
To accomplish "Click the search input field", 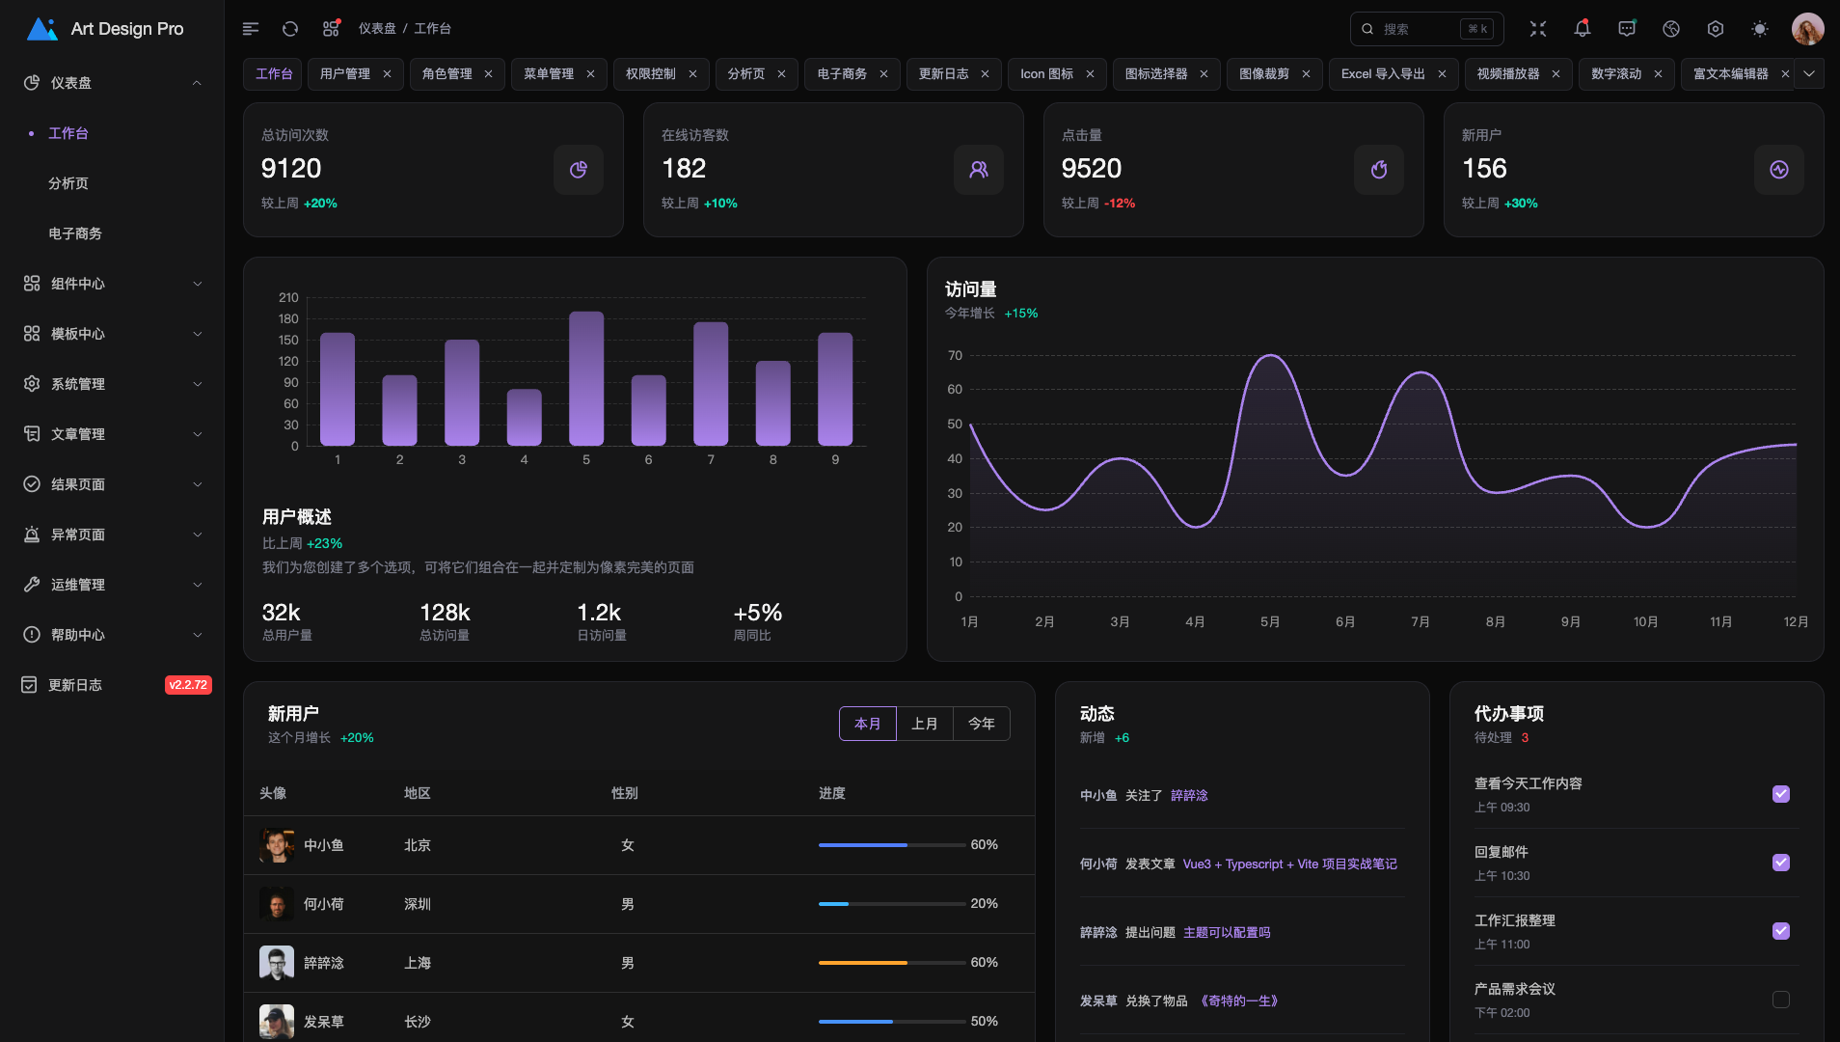I will click(1418, 29).
